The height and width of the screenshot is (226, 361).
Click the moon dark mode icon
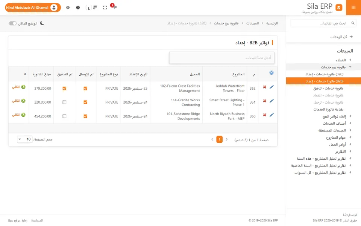(x=42, y=23)
